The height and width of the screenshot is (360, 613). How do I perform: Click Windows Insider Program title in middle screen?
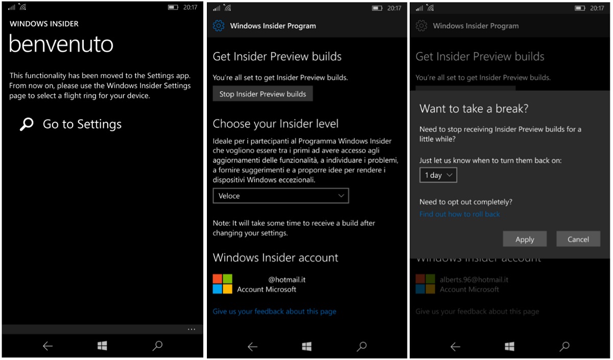tap(273, 26)
